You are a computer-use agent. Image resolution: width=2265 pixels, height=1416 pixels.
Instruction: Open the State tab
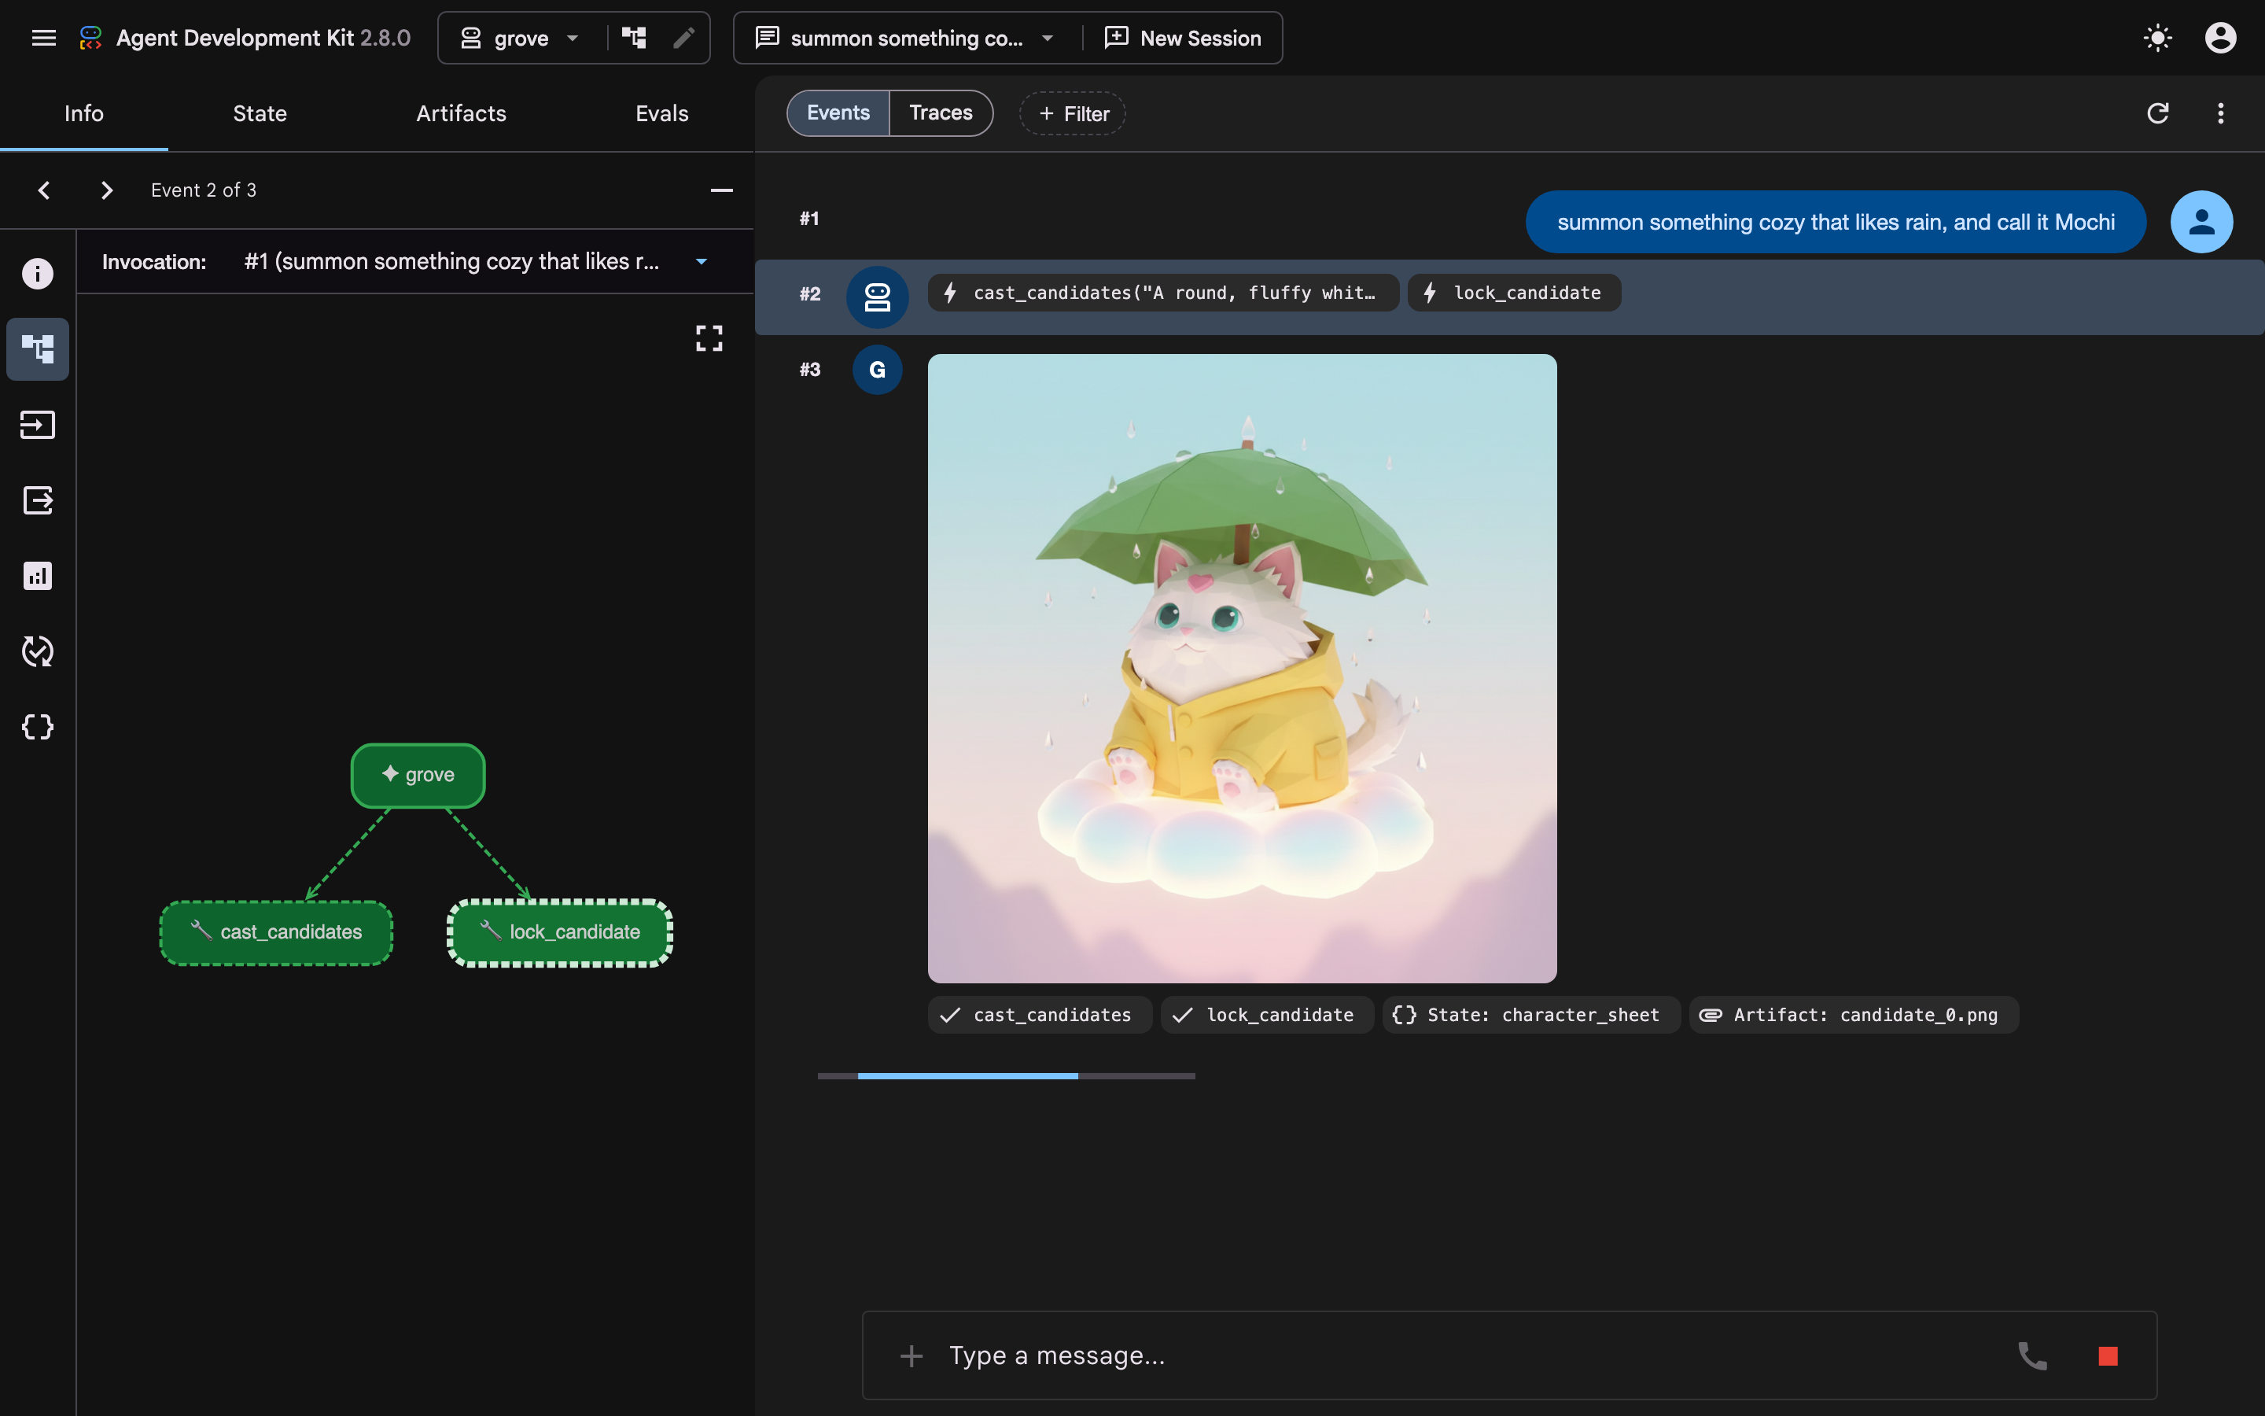click(260, 113)
